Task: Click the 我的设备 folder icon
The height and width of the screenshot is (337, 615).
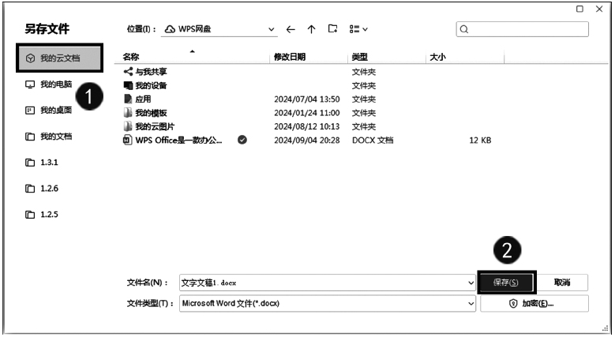Action: 128,85
